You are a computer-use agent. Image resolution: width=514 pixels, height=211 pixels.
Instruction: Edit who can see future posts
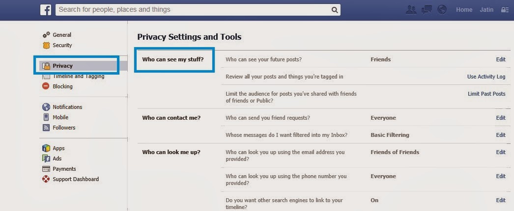click(x=500, y=59)
